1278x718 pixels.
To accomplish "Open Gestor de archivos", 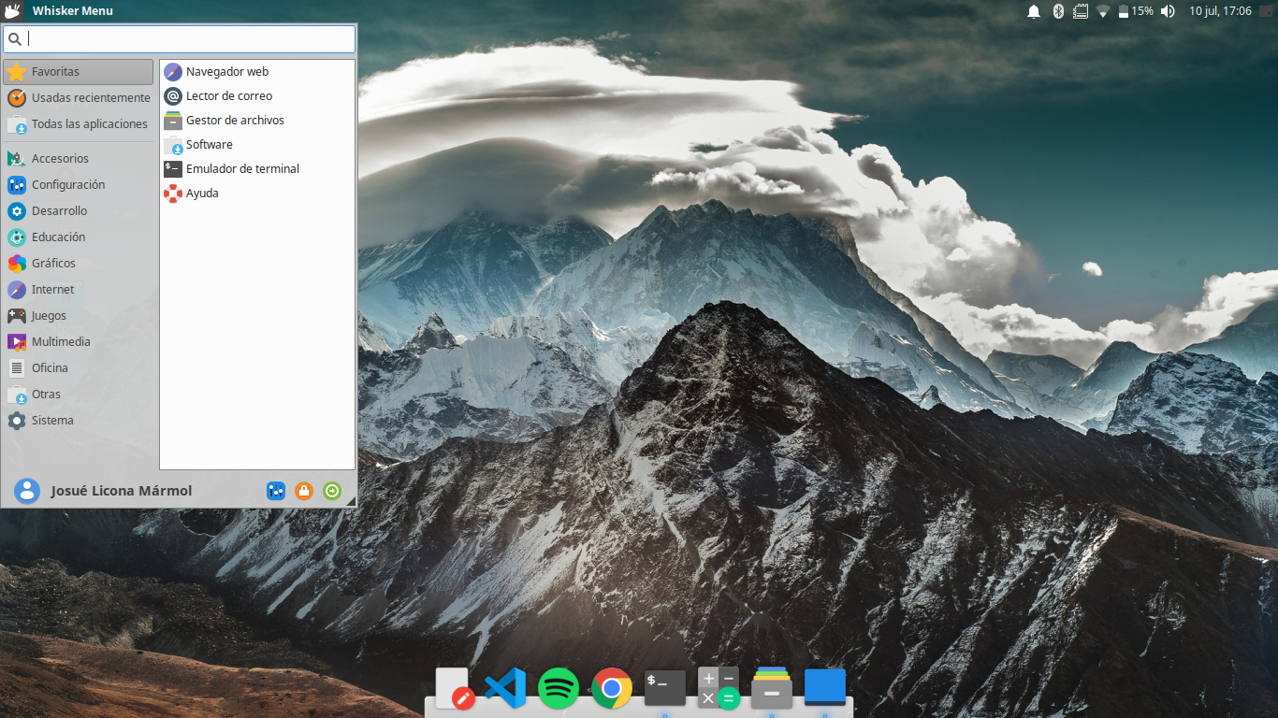I will pyautogui.click(x=257, y=120).
